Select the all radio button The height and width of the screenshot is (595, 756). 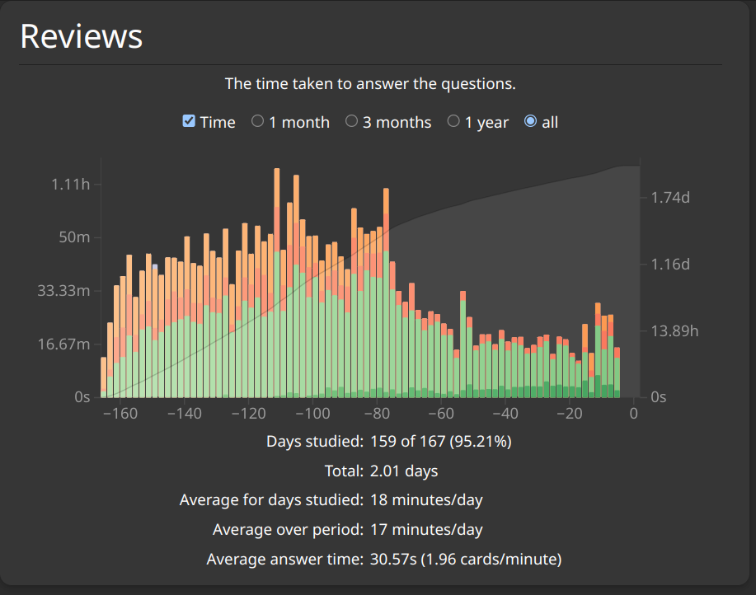530,121
